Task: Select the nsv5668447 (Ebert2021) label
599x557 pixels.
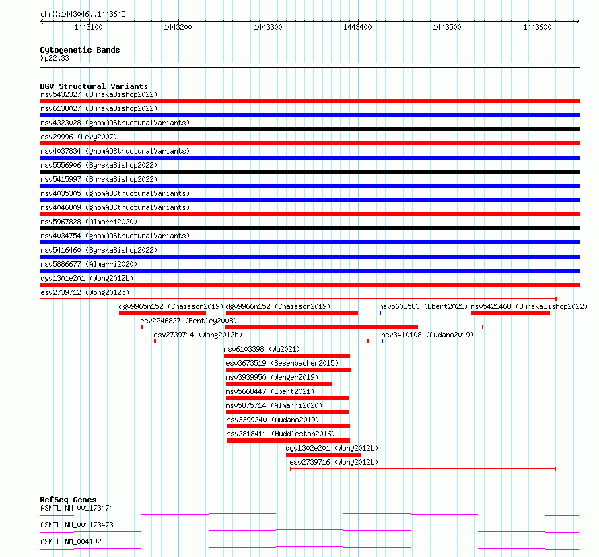Action: [x=270, y=391]
